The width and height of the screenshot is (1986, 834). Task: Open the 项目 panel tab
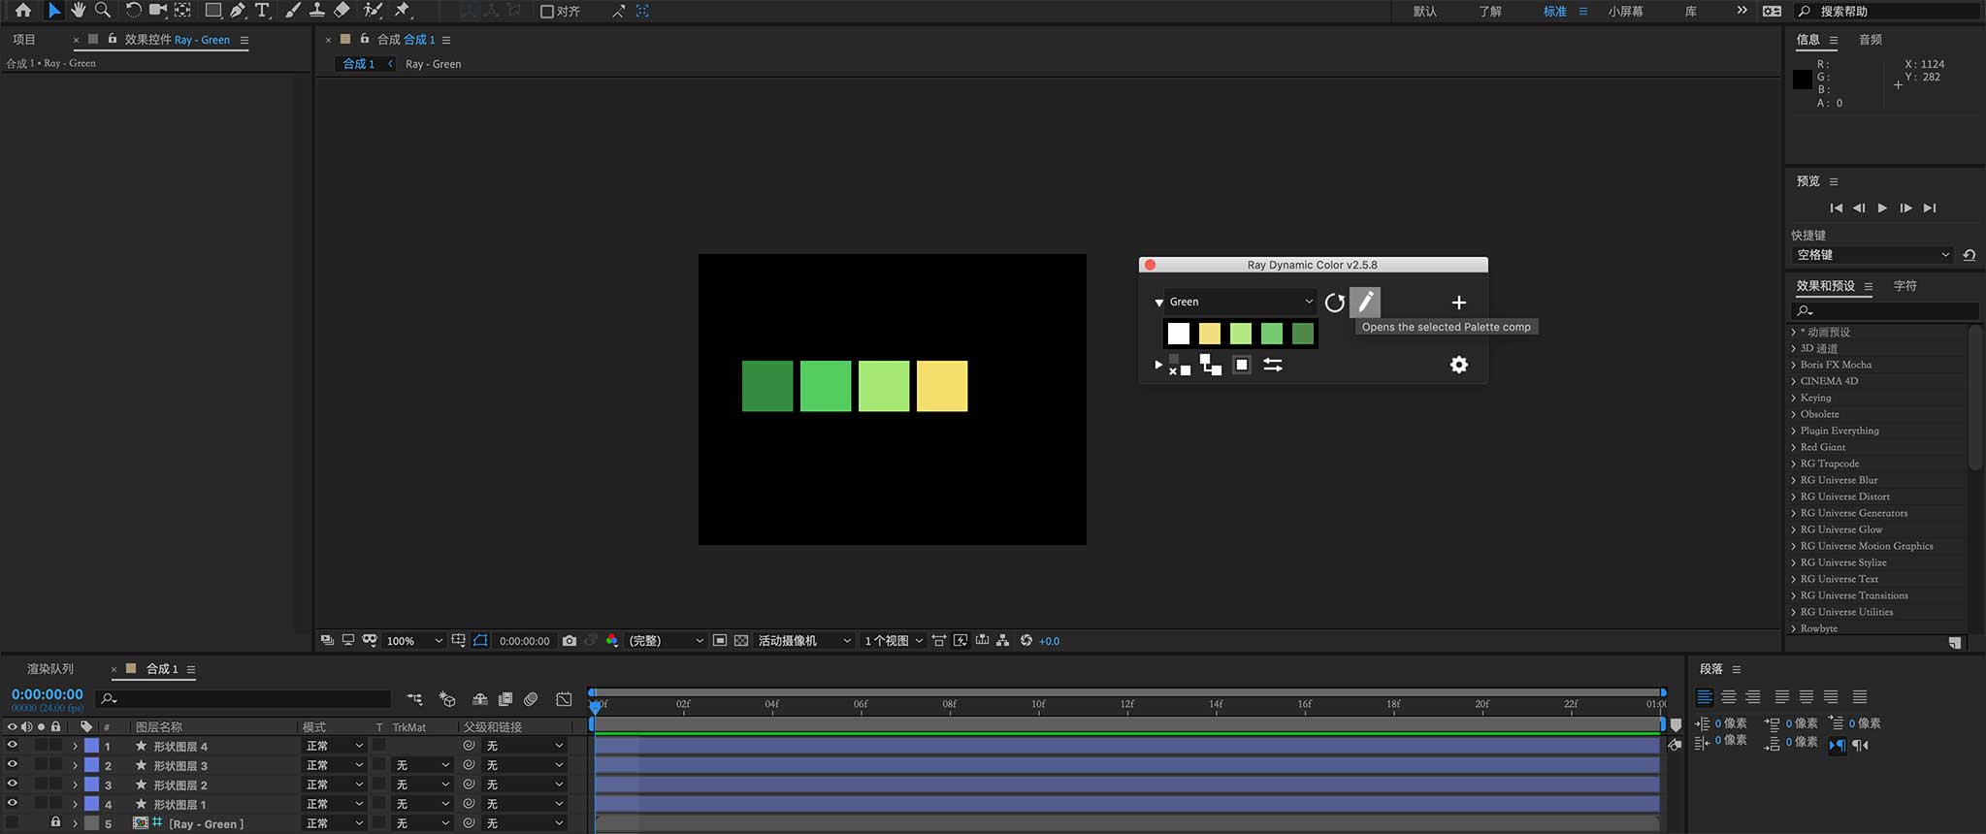[x=24, y=40]
